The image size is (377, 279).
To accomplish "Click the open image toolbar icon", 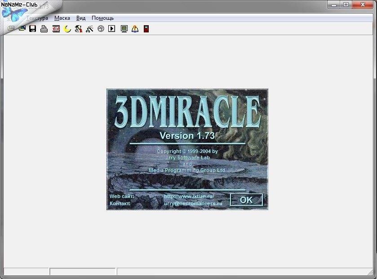I will pyautogui.click(x=22, y=29).
